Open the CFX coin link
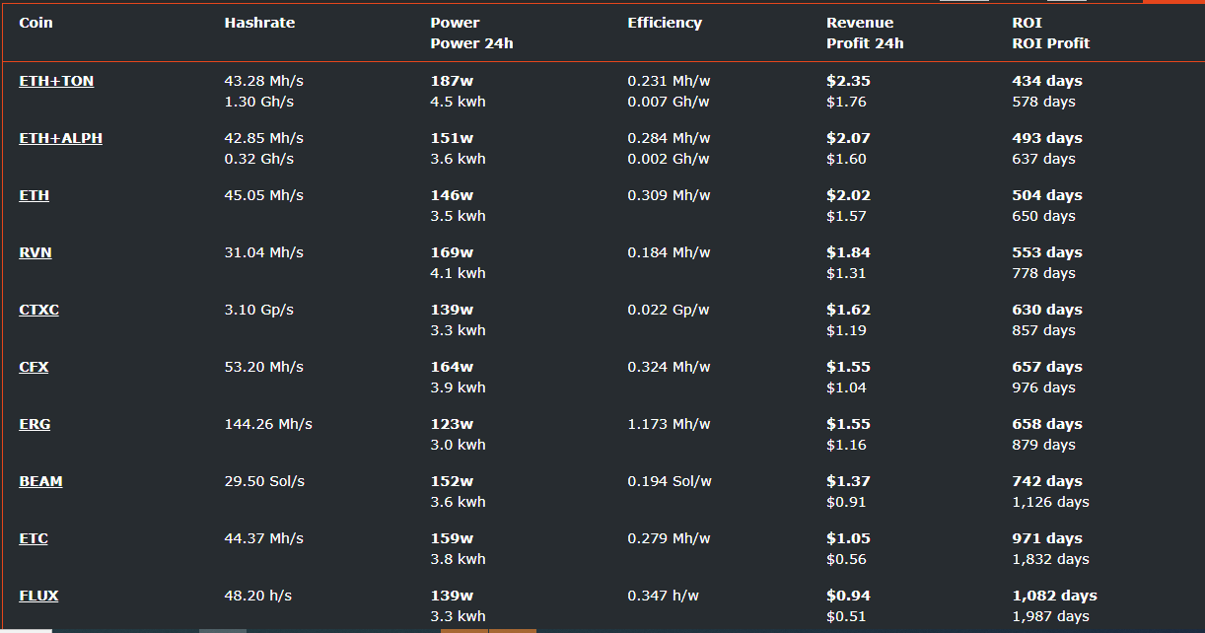 tap(34, 367)
